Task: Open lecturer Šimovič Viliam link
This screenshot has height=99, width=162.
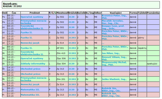Action: point(114,58)
